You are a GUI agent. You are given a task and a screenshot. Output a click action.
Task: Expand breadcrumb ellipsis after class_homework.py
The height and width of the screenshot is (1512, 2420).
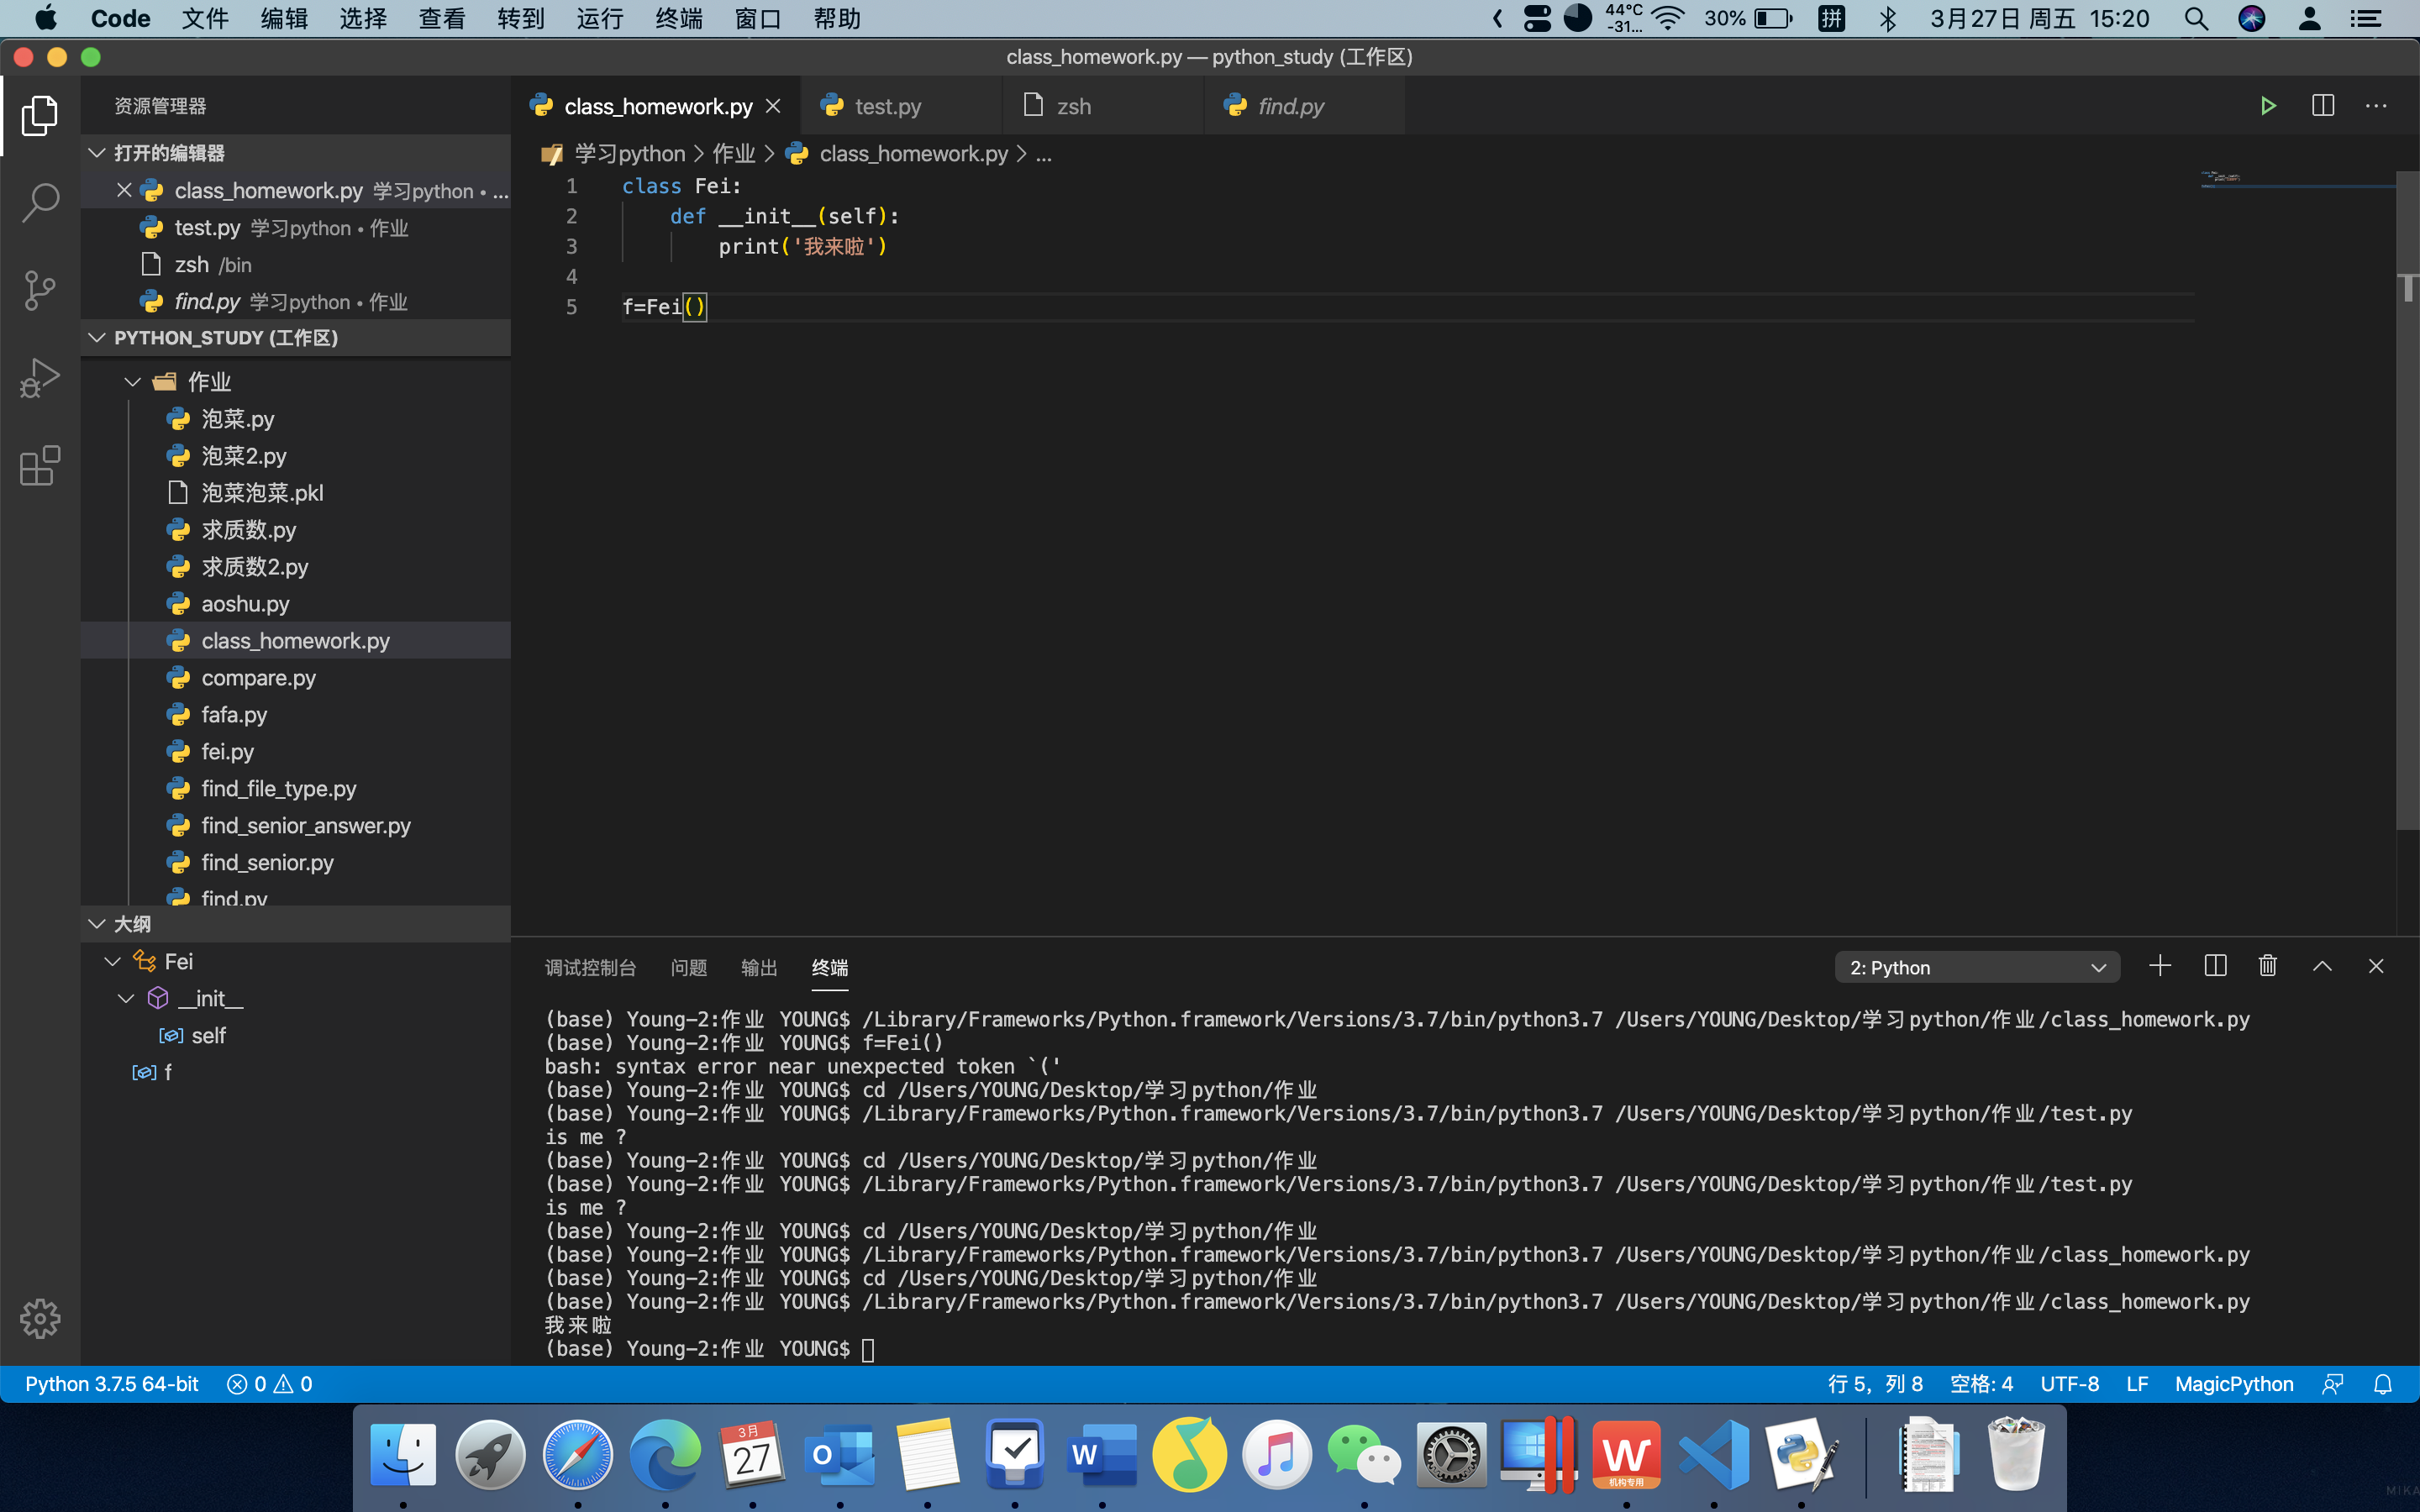(1044, 154)
